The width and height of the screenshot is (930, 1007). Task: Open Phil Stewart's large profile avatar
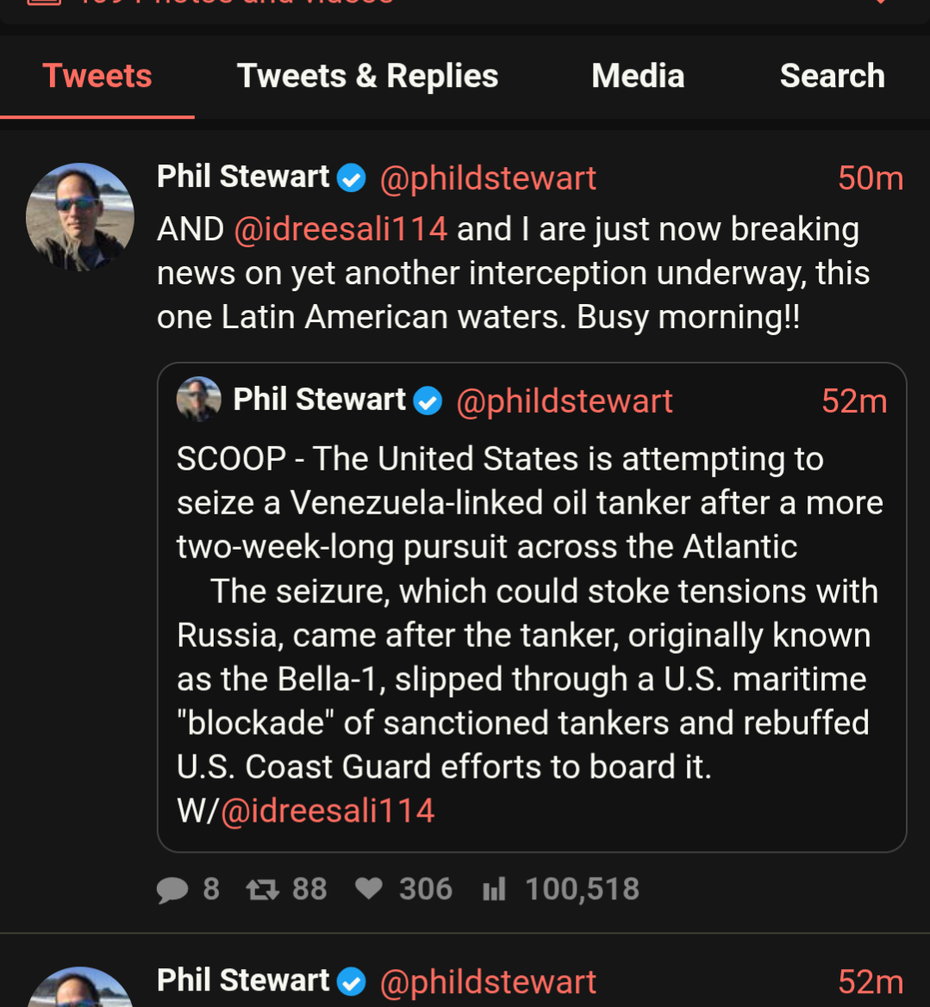pyautogui.click(x=80, y=217)
